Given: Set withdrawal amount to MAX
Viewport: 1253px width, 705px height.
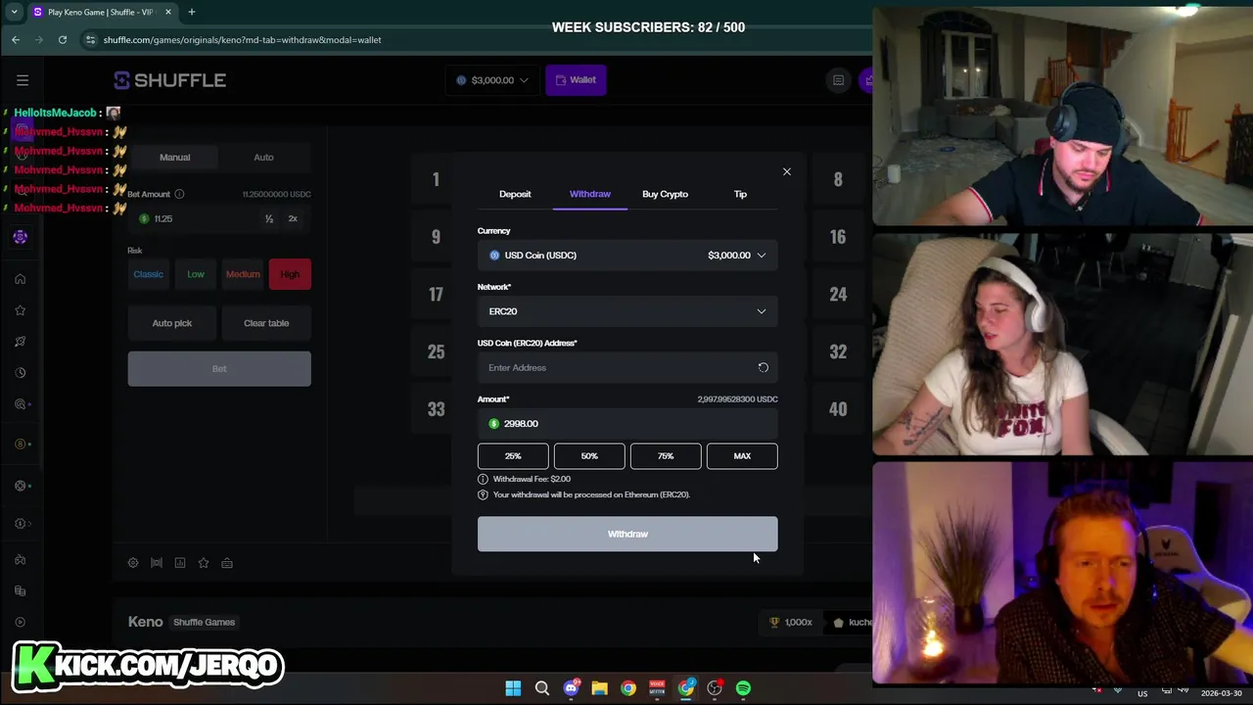Looking at the screenshot, I should click(x=742, y=456).
